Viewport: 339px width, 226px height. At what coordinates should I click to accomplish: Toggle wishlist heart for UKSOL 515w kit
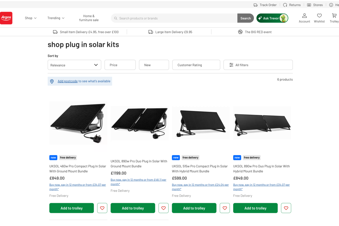pyautogui.click(x=225, y=208)
